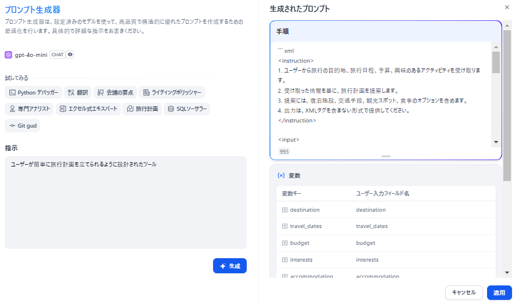The image size is (519, 304).
Task: Choose the Git gud template
Action: [x=23, y=126]
